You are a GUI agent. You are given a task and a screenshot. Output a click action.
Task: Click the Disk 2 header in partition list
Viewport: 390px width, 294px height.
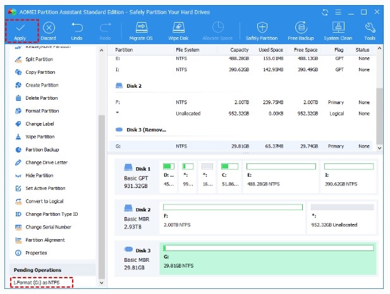[x=128, y=86]
